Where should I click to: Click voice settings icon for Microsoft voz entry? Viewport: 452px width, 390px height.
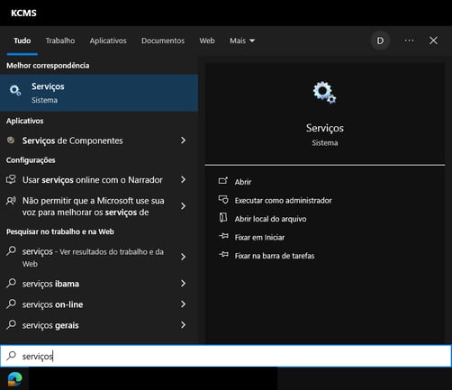pyautogui.click(x=11, y=201)
